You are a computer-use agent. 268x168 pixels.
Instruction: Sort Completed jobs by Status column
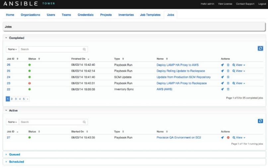click(34, 59)
